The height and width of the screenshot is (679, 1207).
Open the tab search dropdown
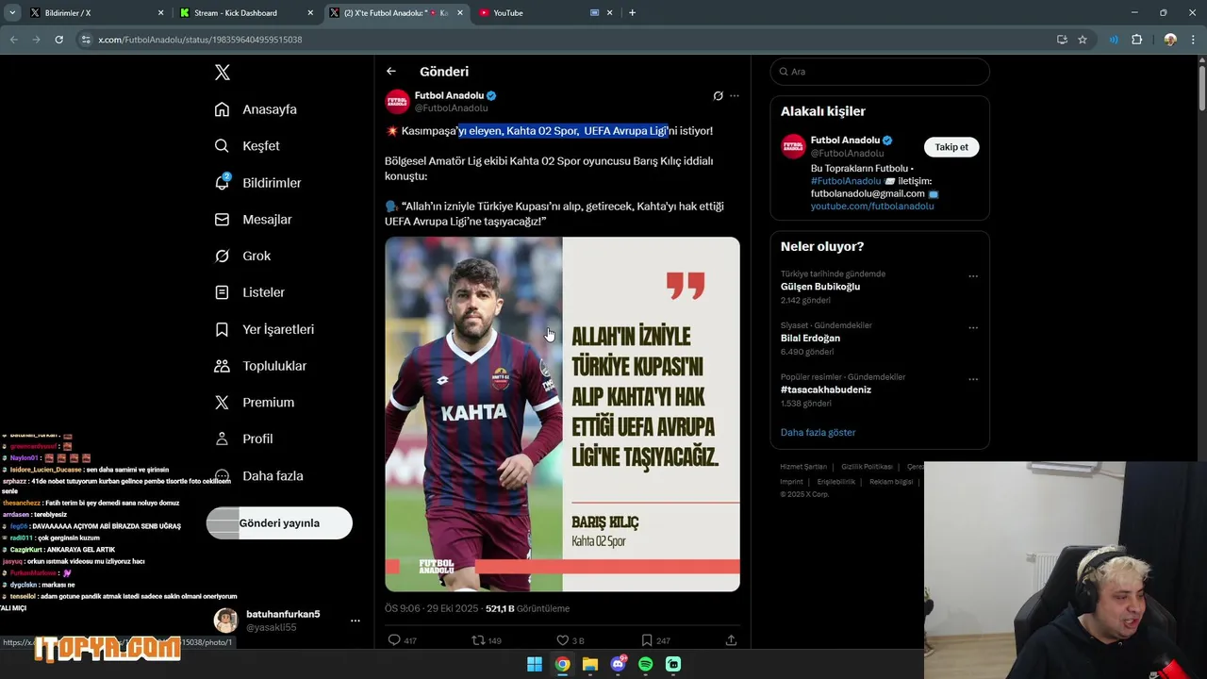(12, 13)
